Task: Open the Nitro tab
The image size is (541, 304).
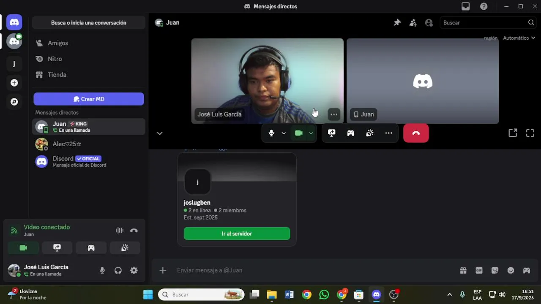Action: (x=89, y=59)
